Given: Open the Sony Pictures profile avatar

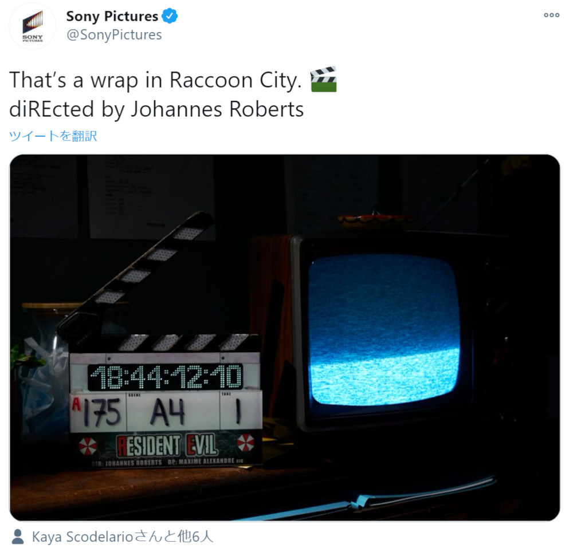Looking at the screenshot, I should pyautogui.click(x=33, y=26).
